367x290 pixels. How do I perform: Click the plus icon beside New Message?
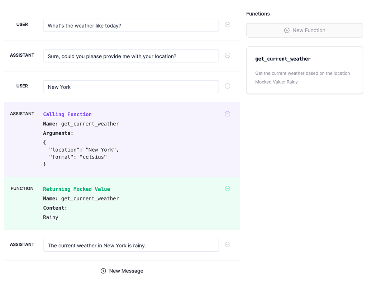pos(104,271)
